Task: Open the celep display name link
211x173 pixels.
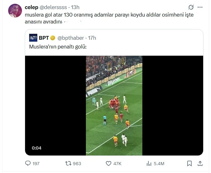Action: click(31, 7)
